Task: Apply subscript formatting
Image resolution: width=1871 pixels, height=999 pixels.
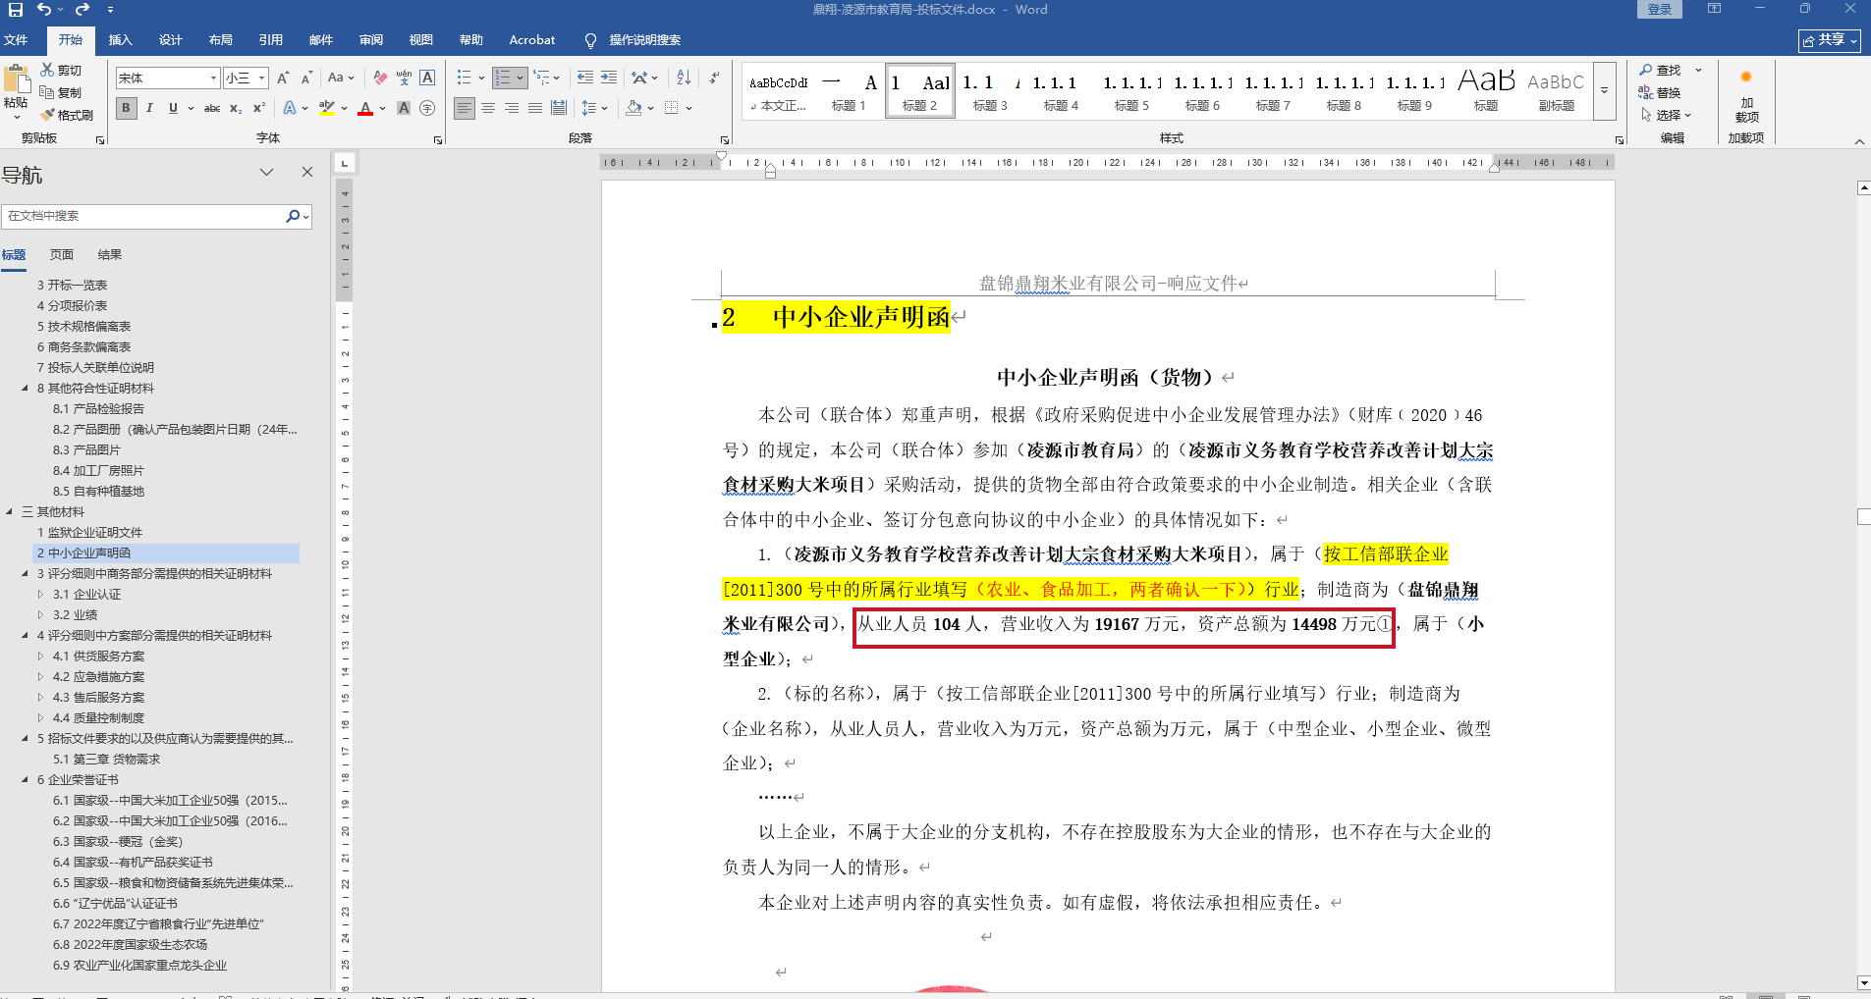Action: pyautogui.click(x=236, y=108)
